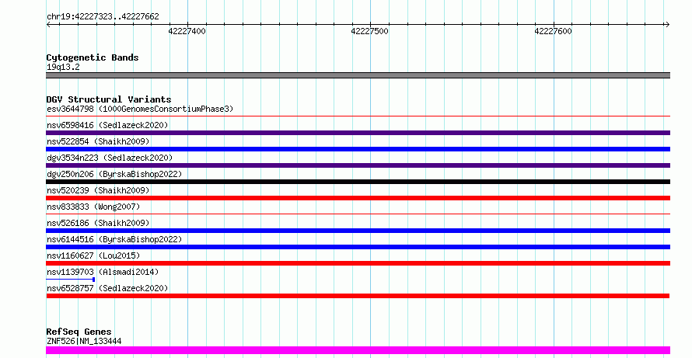Click the DGV Structural Variants track title
Screen dimensions: 692x358
pos(109,99)
